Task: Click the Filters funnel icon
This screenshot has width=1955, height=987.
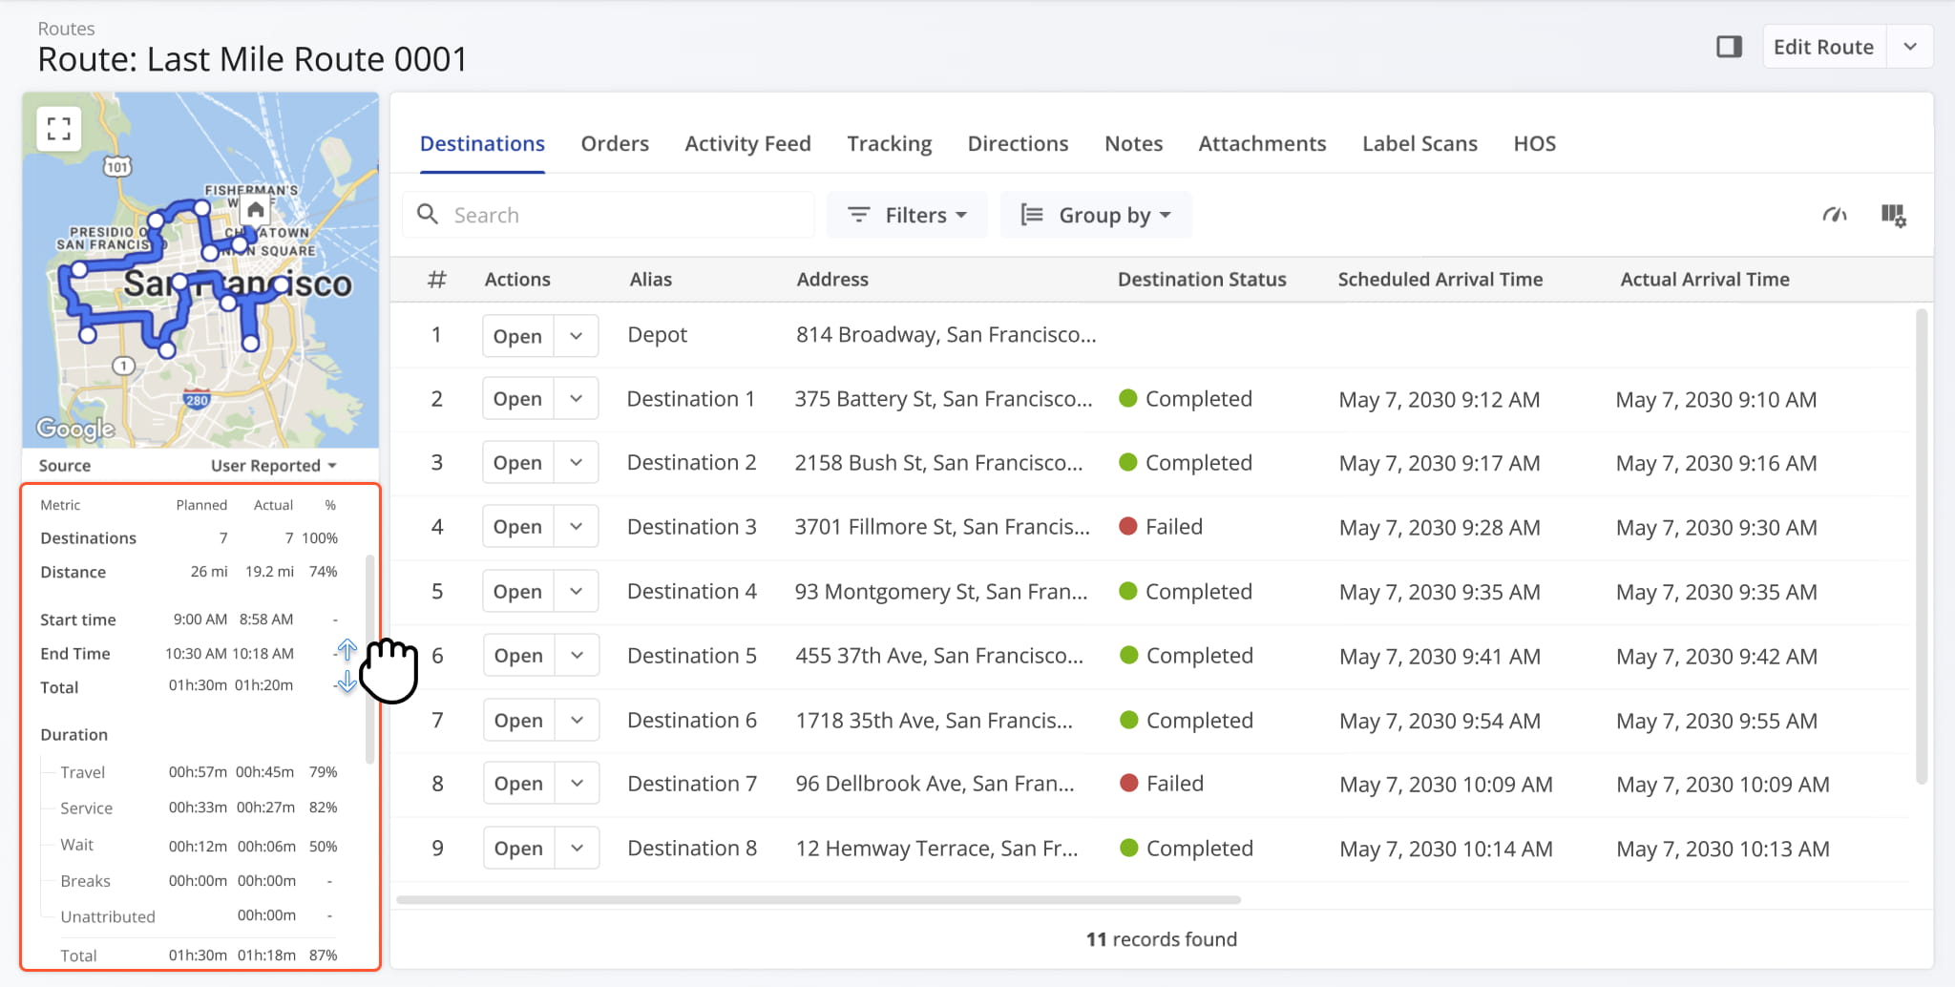Action: click(x=859, y=215)
